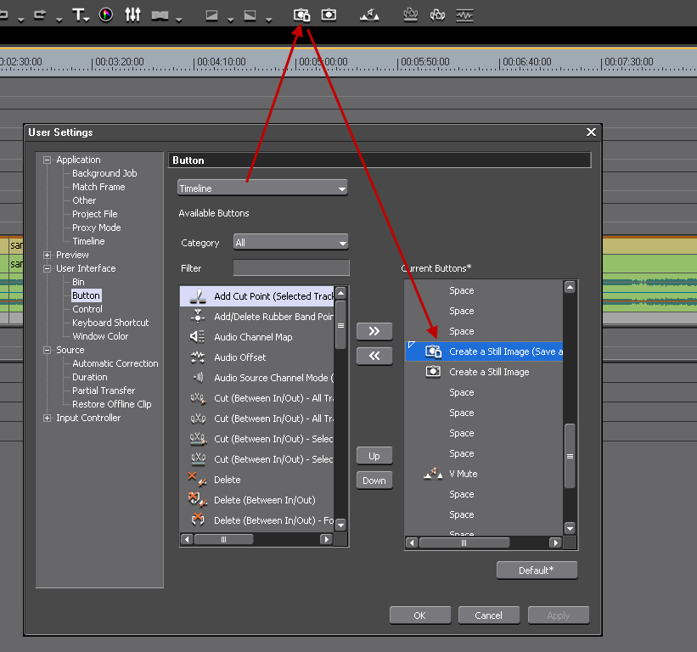Select the Audio Offset list item
The width and height of the screenshot is (697, 652).
pyautogui.click(x=239, y=357)
